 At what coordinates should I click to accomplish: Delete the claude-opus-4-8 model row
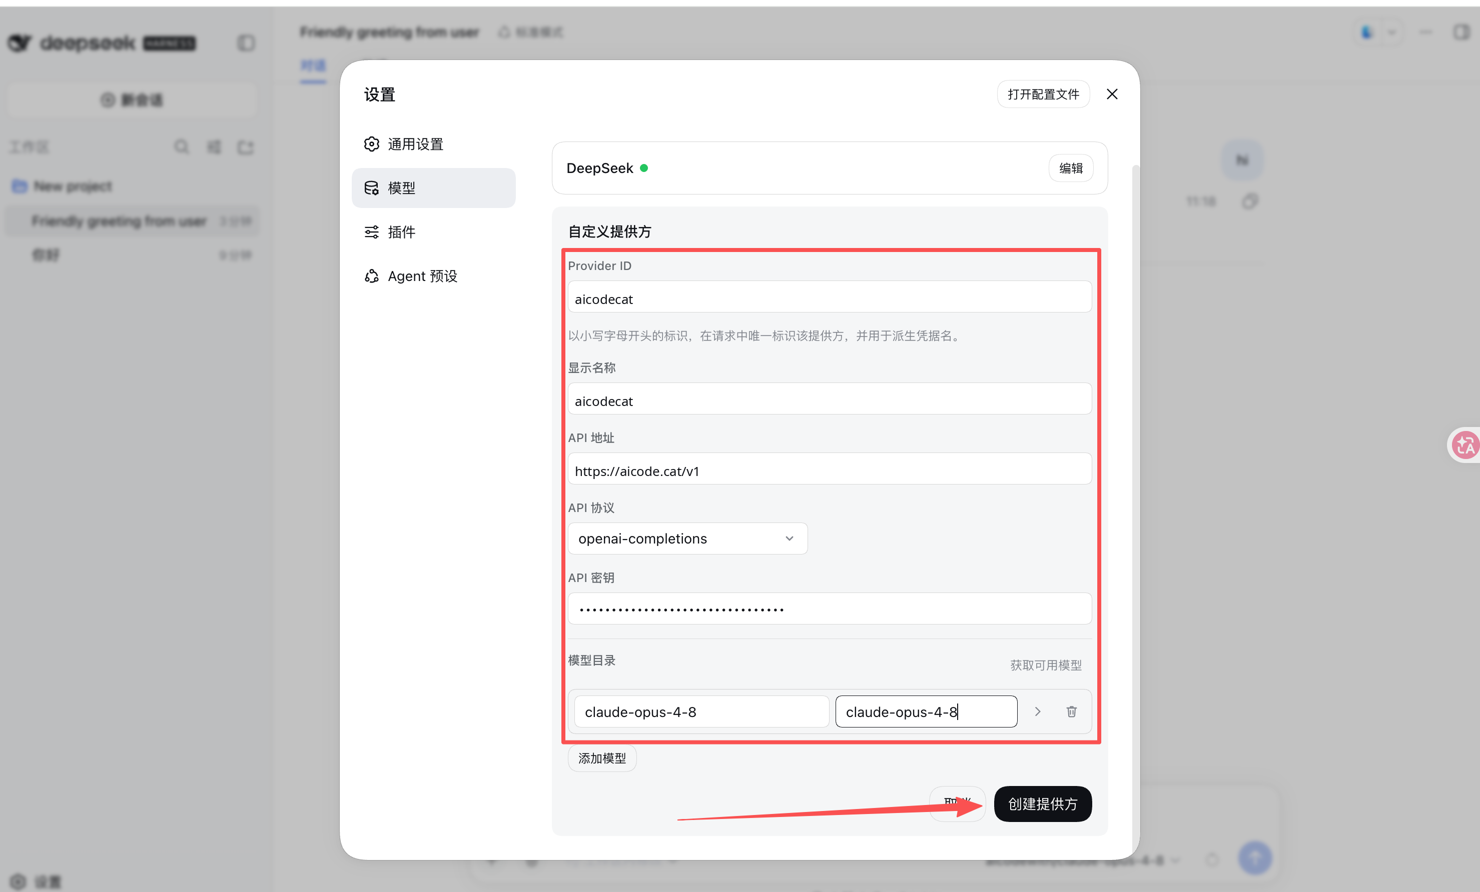pyautogui.click(x=1072, y=712)
